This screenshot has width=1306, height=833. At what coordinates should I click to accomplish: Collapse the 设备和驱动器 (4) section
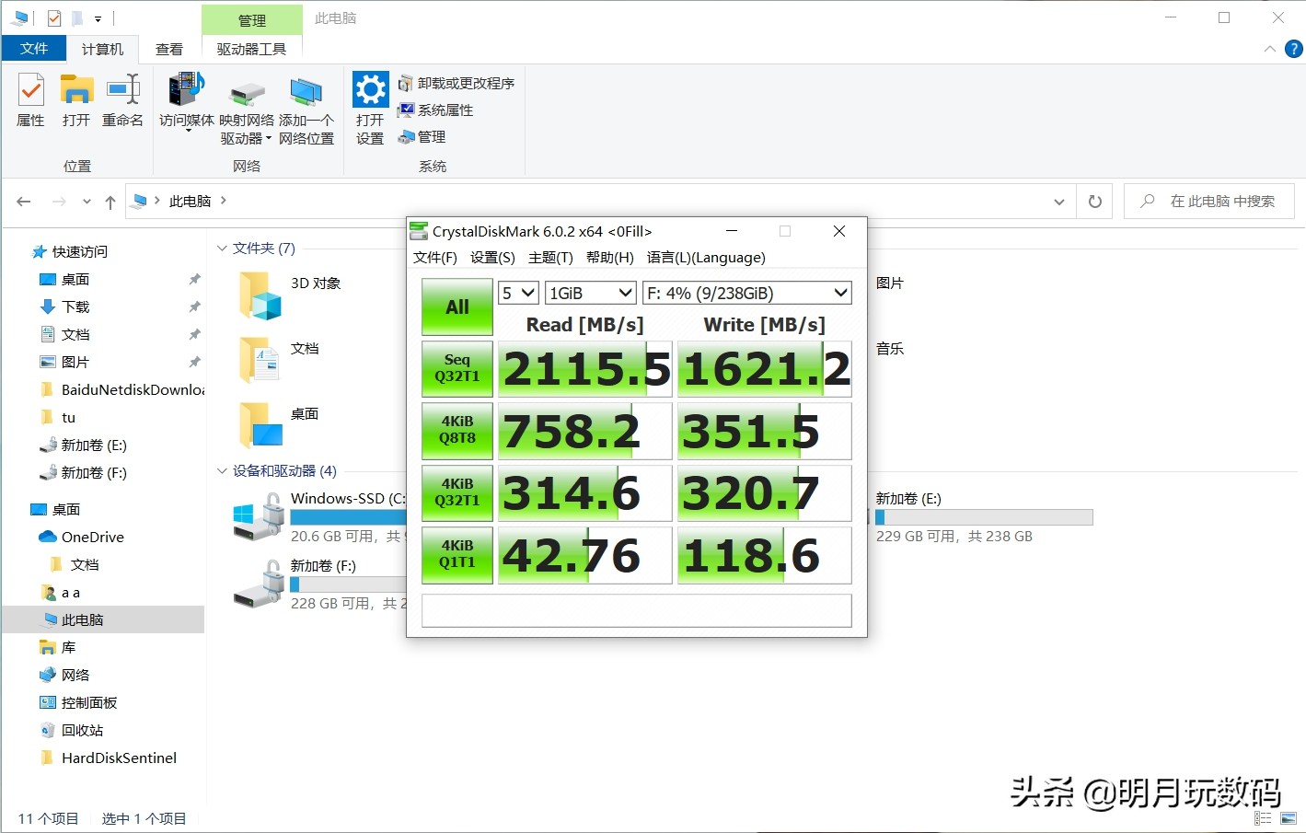[221, 470]
